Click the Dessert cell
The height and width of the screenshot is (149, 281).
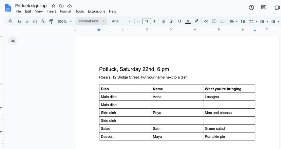[125, 136]
